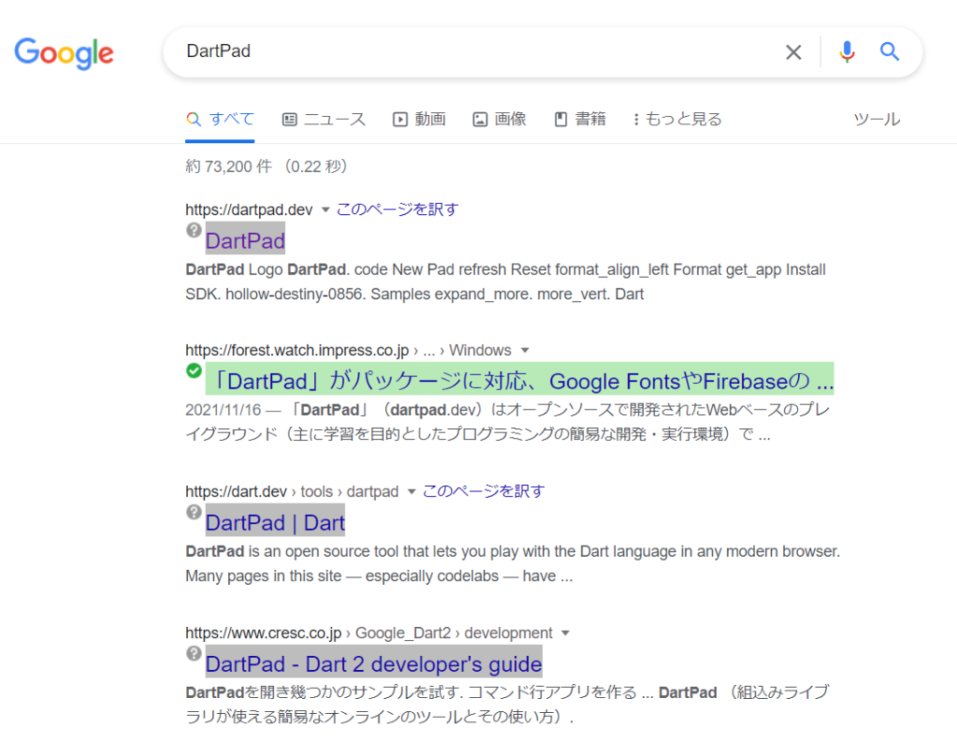Viewport: 957px width, 756px height.
Task: Click このページを訳す next to dart.dev
Action: tap(483, 492)
